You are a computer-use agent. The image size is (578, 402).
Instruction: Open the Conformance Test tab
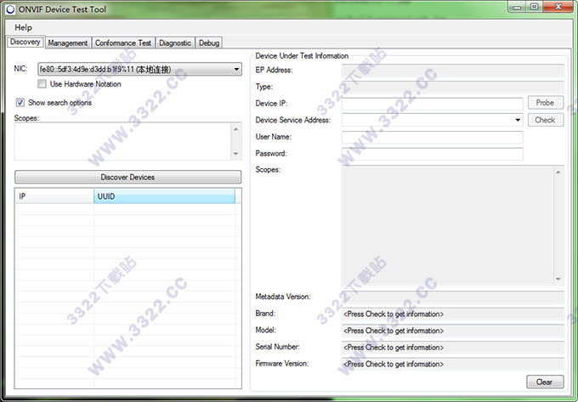(x=123, y=42)
